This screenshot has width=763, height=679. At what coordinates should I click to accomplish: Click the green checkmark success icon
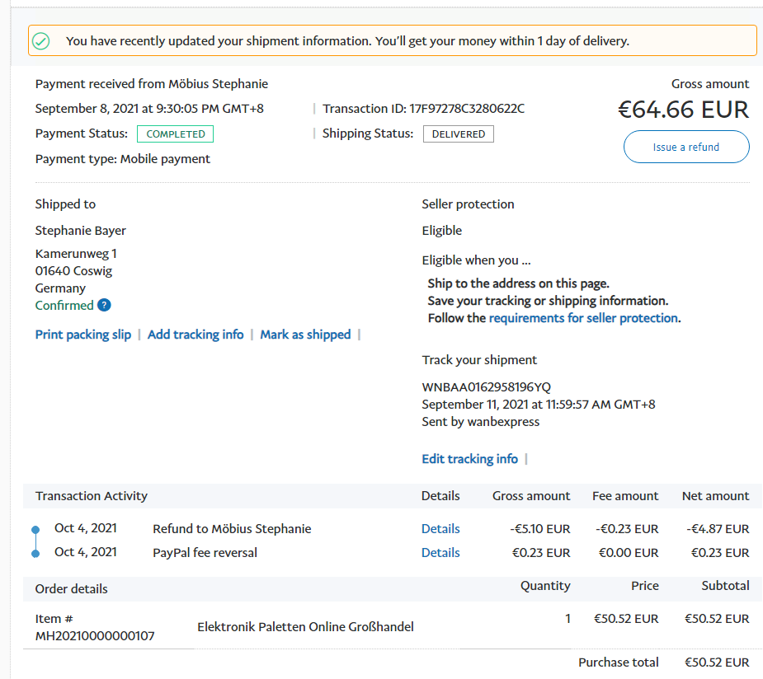41,40
